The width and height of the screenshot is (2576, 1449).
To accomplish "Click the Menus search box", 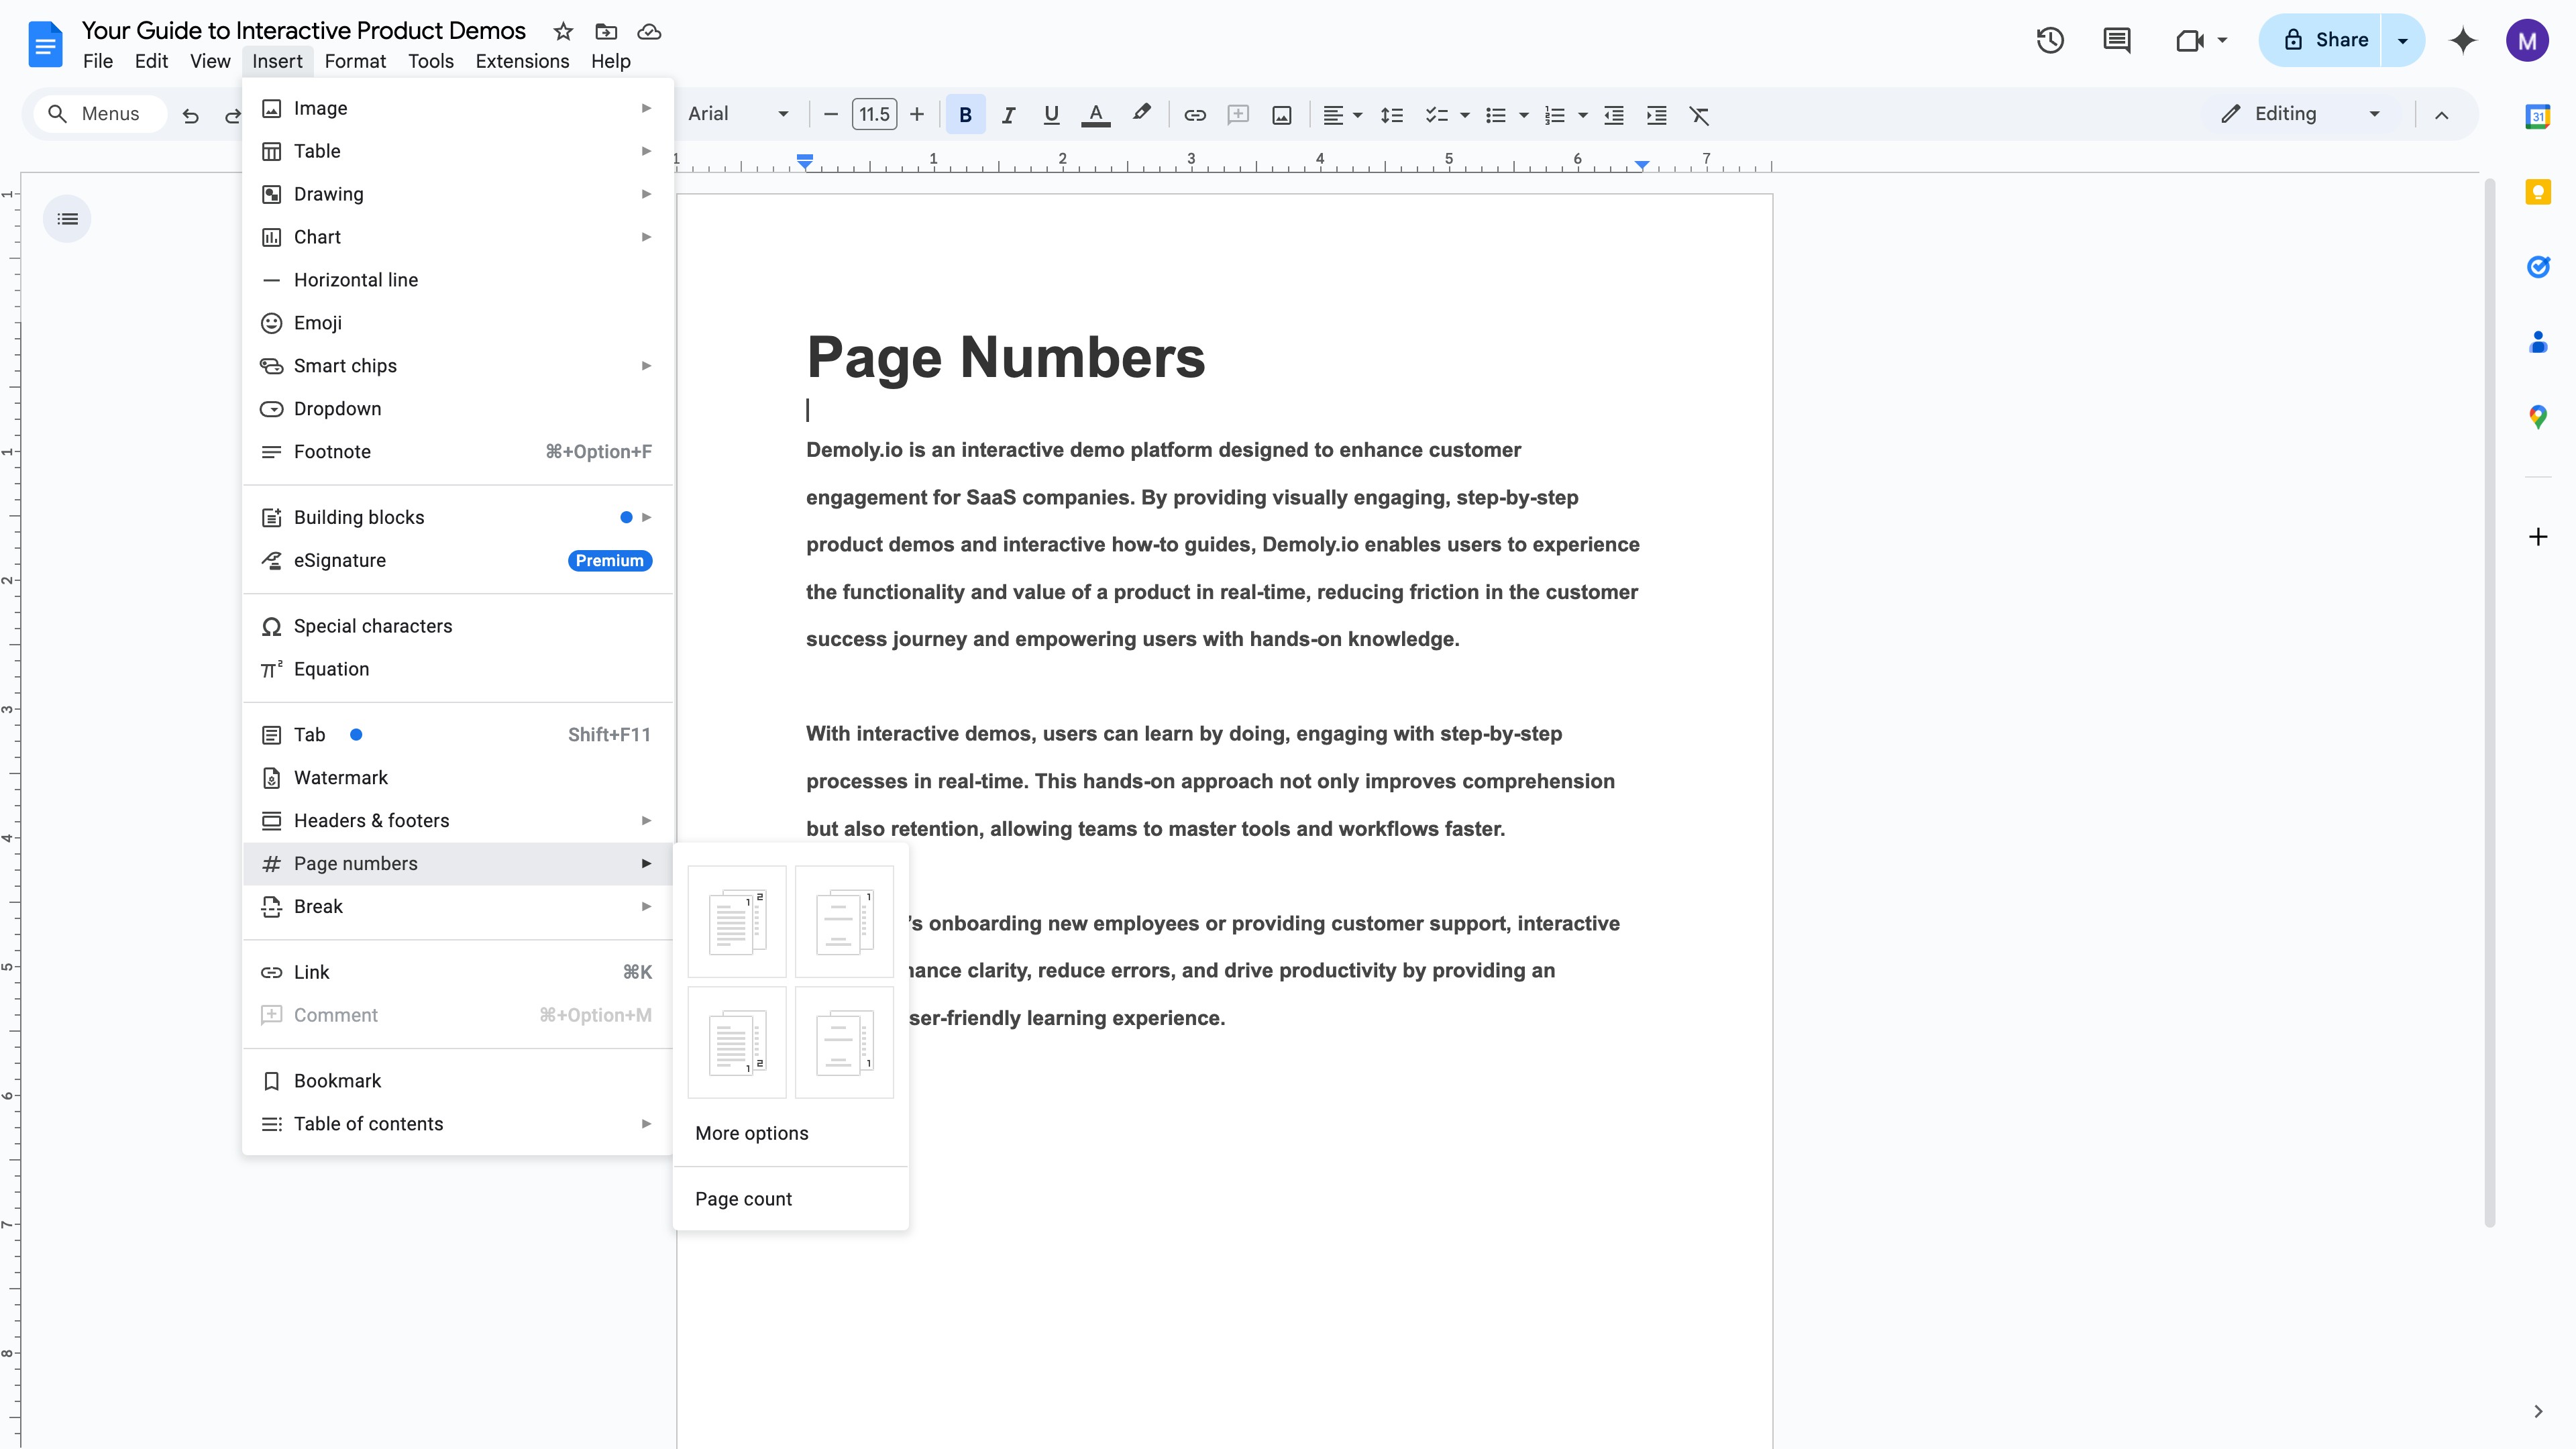I will pyautogui.click(x=100, y=114).
